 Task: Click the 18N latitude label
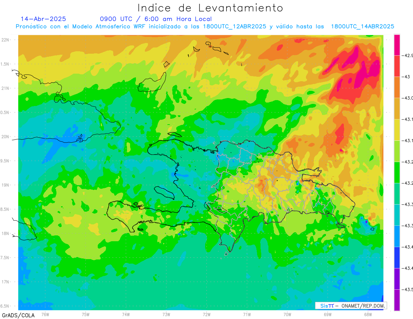tap(5, 234)
